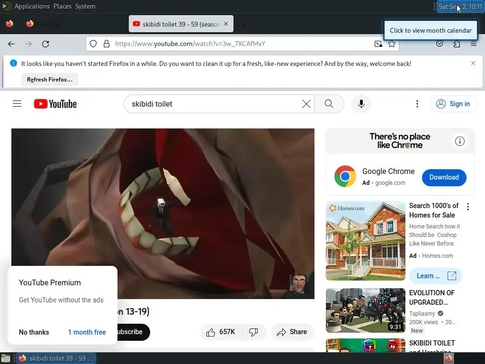Click the video player
The image size is (485, 364).
(x=163, y=214)
